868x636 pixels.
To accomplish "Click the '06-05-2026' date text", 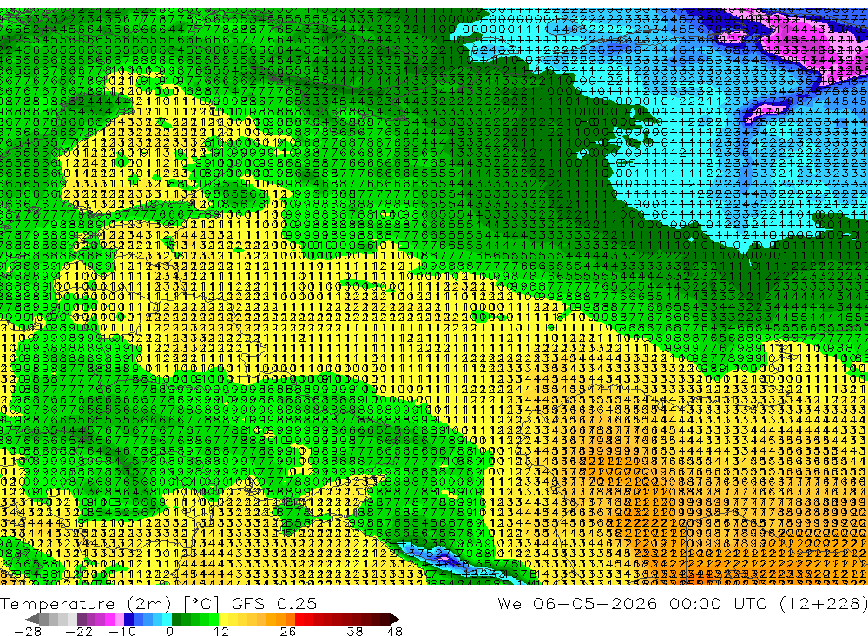I will (x=595, y=603).
